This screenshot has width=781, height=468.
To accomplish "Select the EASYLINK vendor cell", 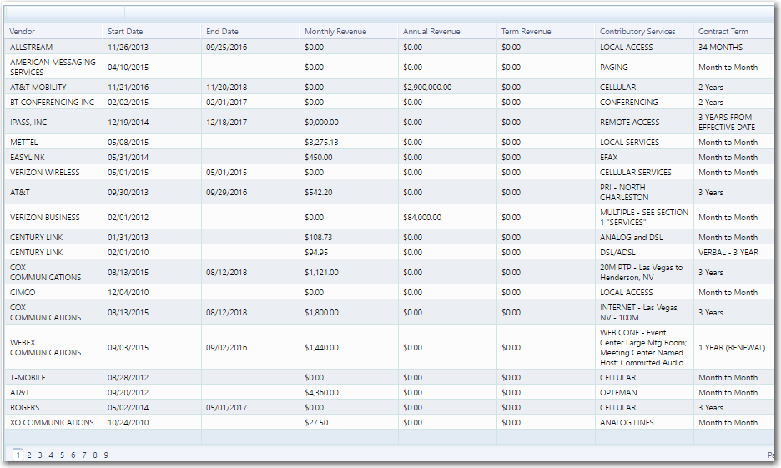I will point(53,158).
